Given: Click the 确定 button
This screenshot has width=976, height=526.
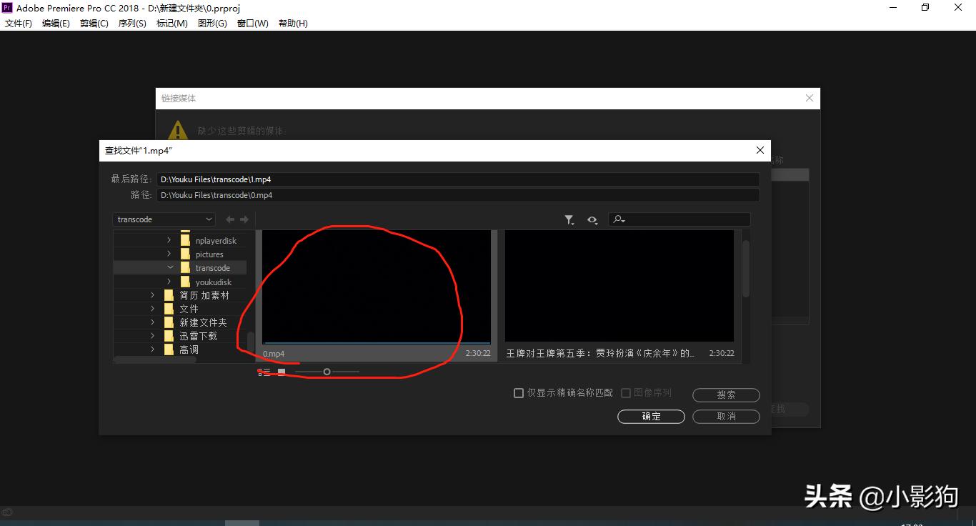Looking at the screenshot, I should (x=651, y=416).
